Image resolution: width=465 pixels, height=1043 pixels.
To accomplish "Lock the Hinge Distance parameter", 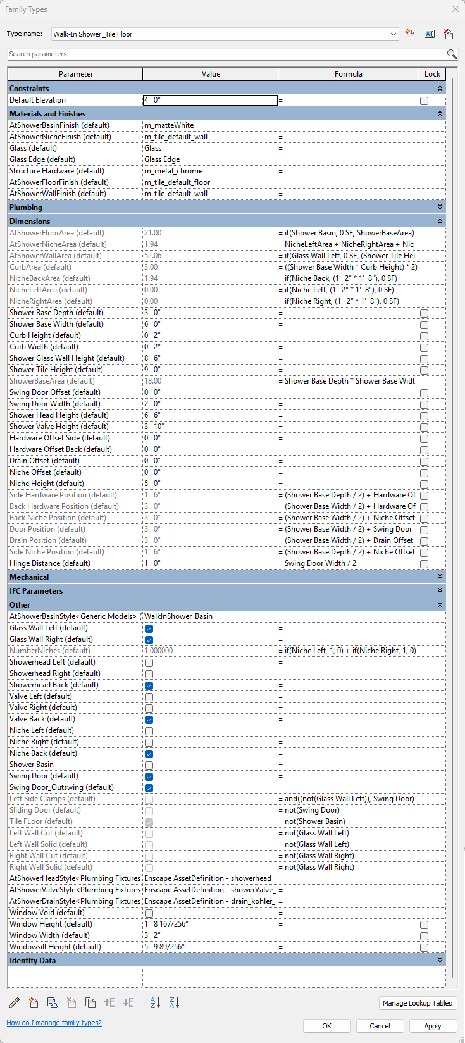I will [x=424, y=564].
